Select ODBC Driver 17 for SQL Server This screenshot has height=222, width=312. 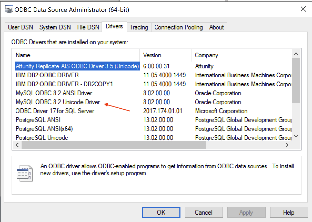tap(55, 111)
